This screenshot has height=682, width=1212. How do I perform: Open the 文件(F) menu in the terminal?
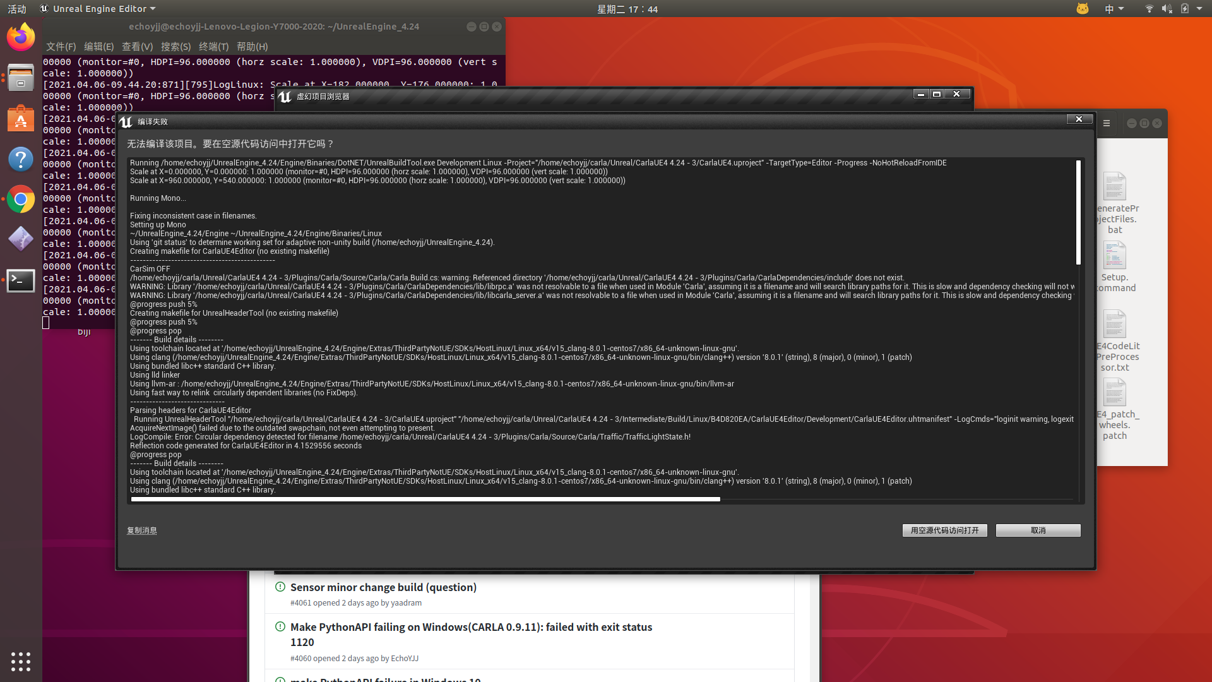(60, 46)
